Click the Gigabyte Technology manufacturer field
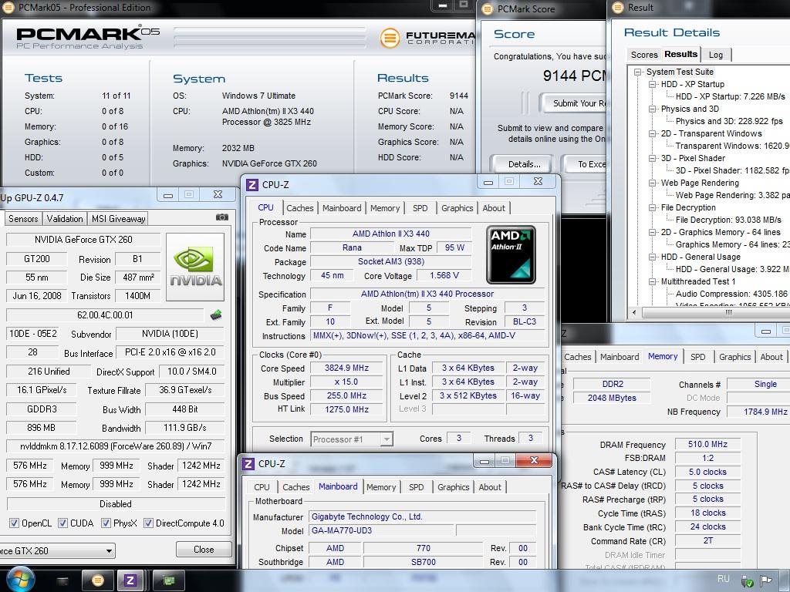 [x=422, y=516]
